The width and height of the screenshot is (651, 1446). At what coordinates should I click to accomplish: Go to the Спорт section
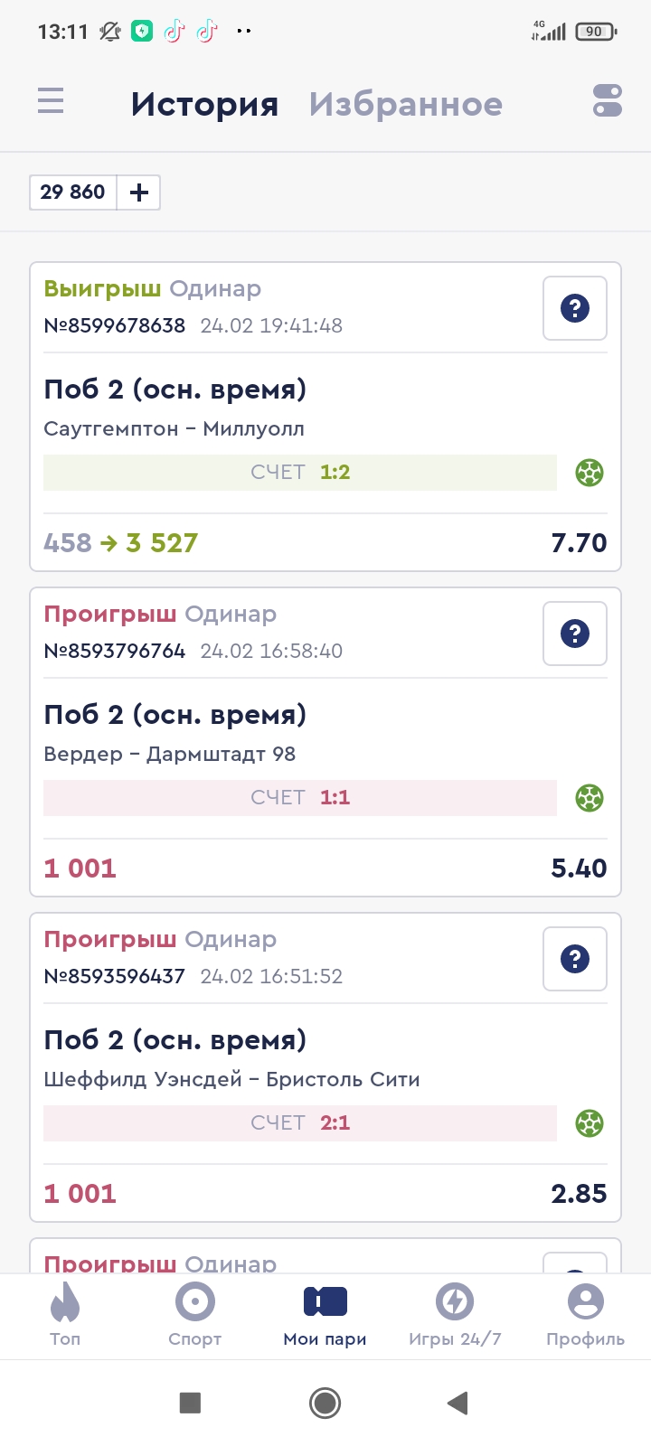(x=194, y=1315)
